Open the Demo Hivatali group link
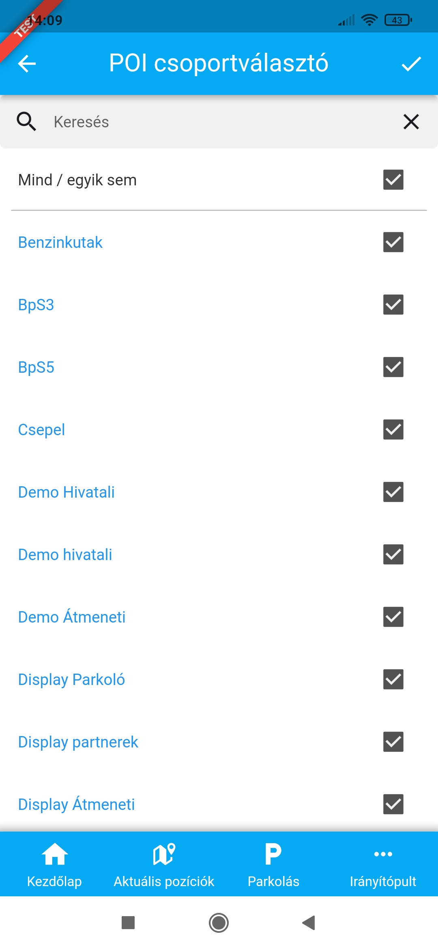This screenshot has height=949, width=438. (x=67, y=492)
